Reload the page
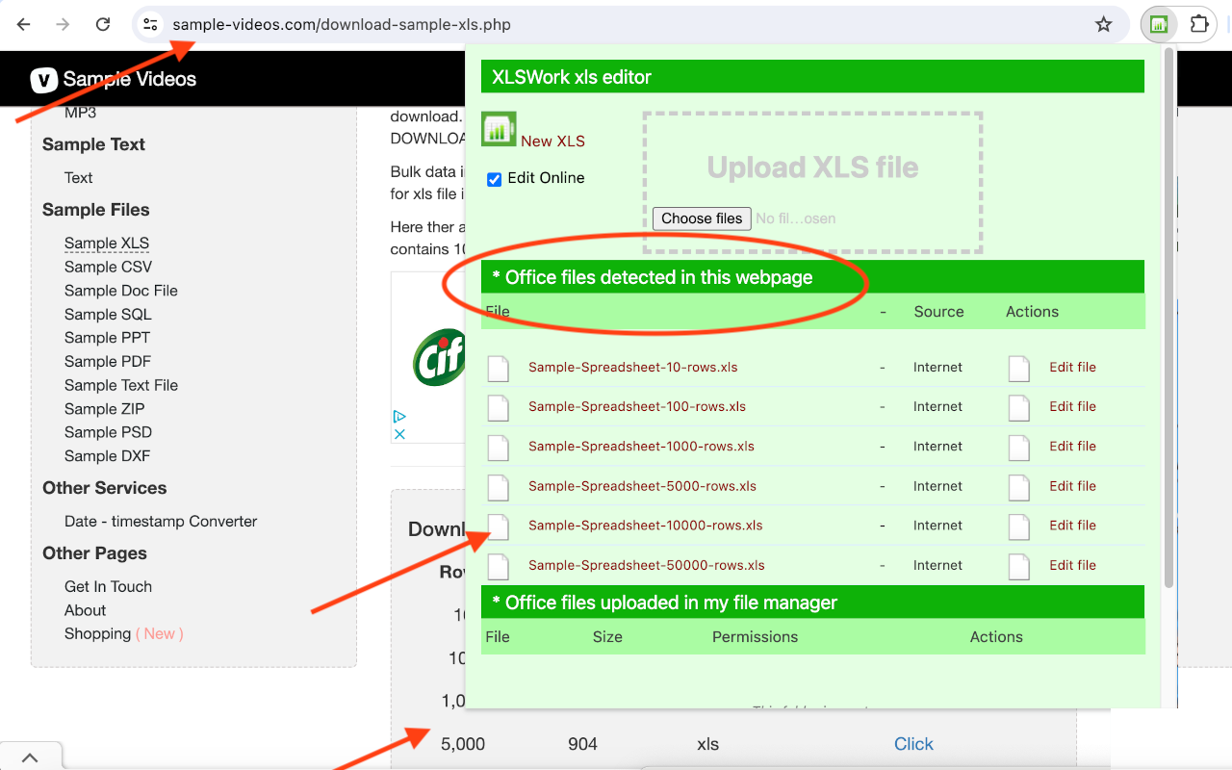This screenshot has height=770, width=1232. (102, 24)
